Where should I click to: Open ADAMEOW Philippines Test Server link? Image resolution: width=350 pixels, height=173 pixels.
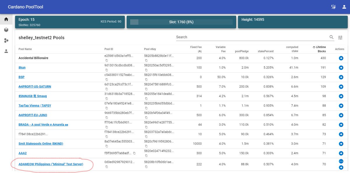coord(51,164)
